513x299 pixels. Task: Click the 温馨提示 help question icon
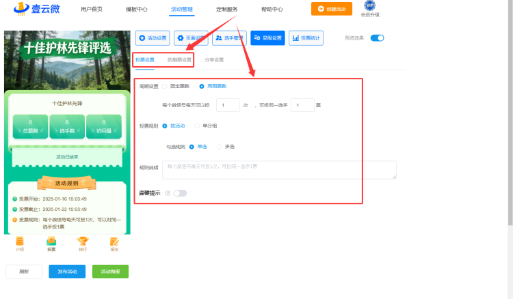(168, 193)
